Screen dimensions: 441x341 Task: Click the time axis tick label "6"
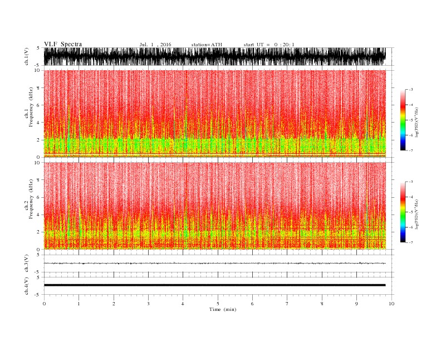point(252,304)
